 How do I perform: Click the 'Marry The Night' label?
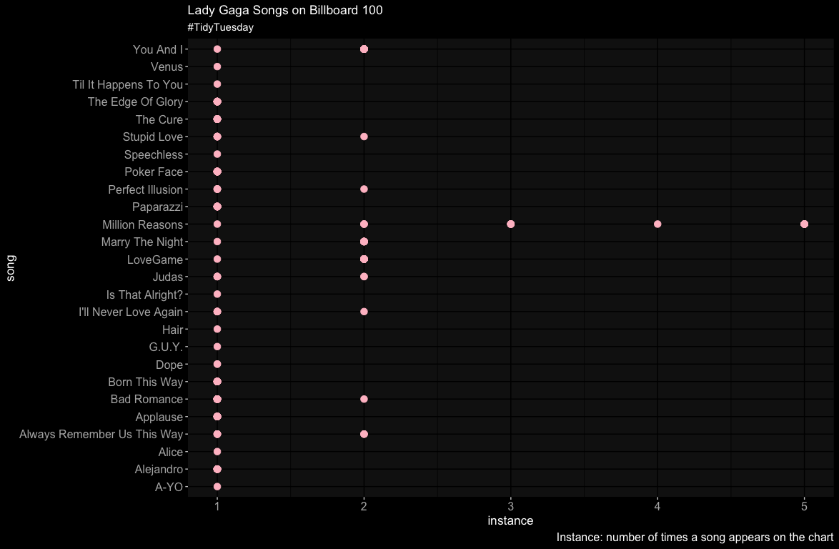click(x=142, y=242)
